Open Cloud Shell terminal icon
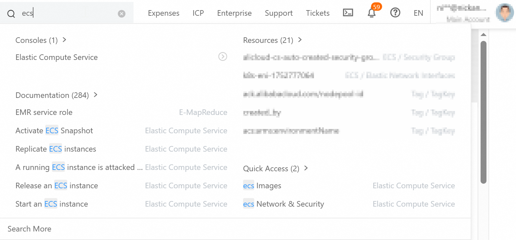 click(348, 13)
